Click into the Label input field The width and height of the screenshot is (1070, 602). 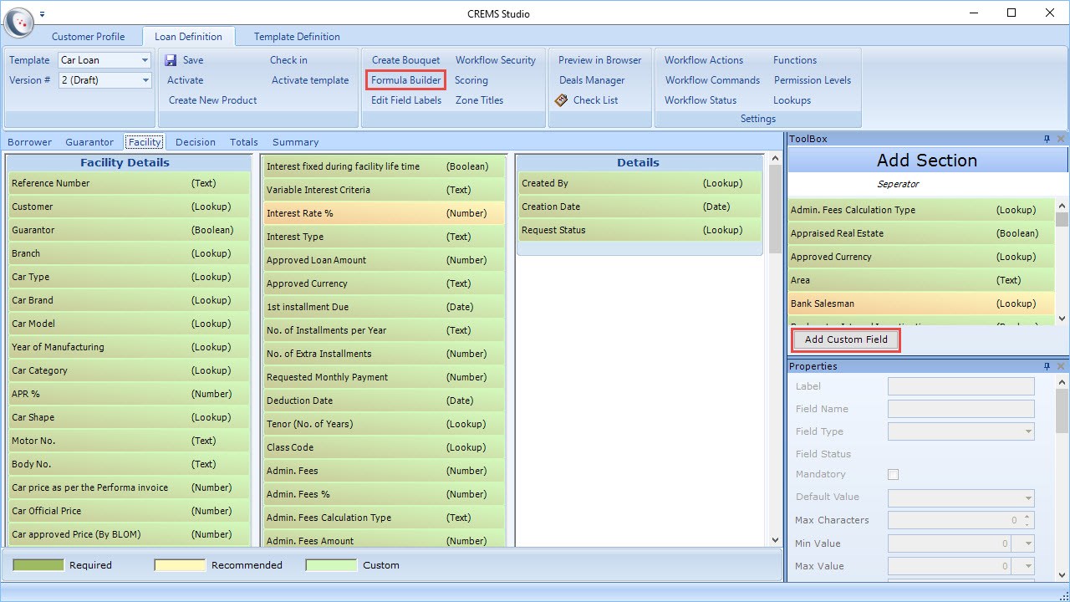(x=960, y=386)
